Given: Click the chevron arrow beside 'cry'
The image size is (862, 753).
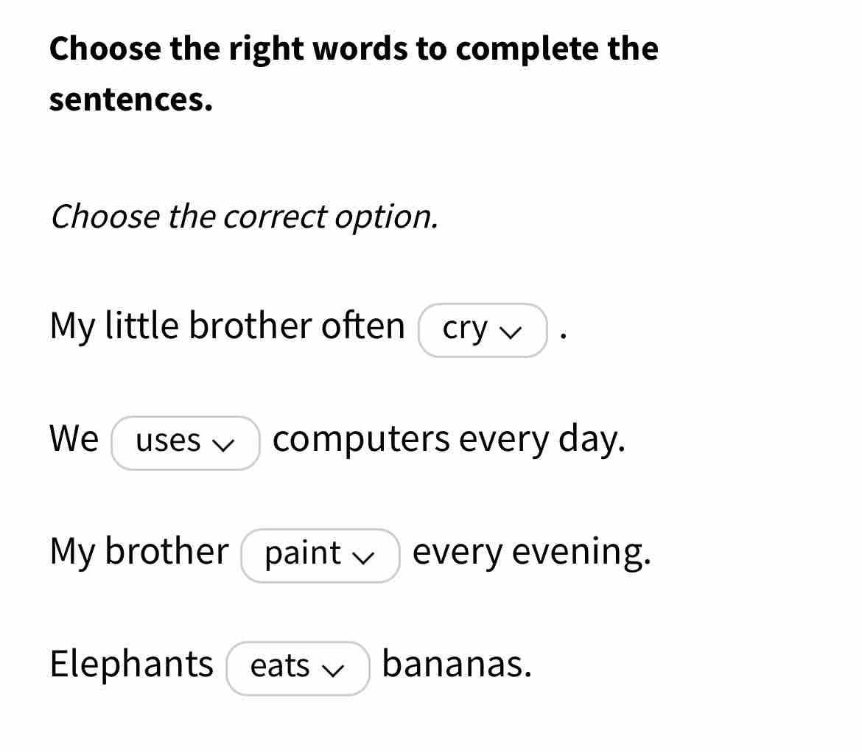Looking at the screenshot, I should (x=510, y=332).
